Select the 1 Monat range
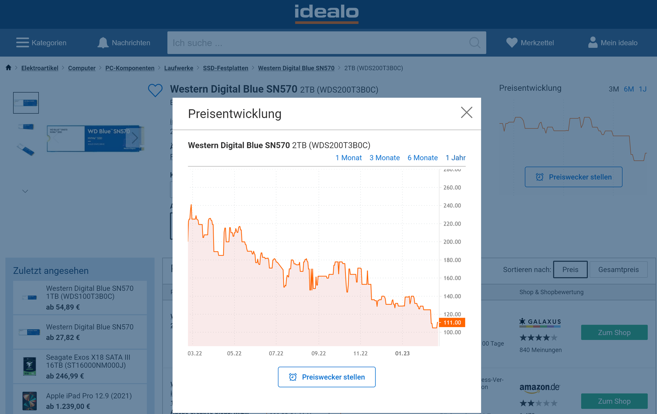Viewport: 657px width, 414px height. (x=349, y=158)
